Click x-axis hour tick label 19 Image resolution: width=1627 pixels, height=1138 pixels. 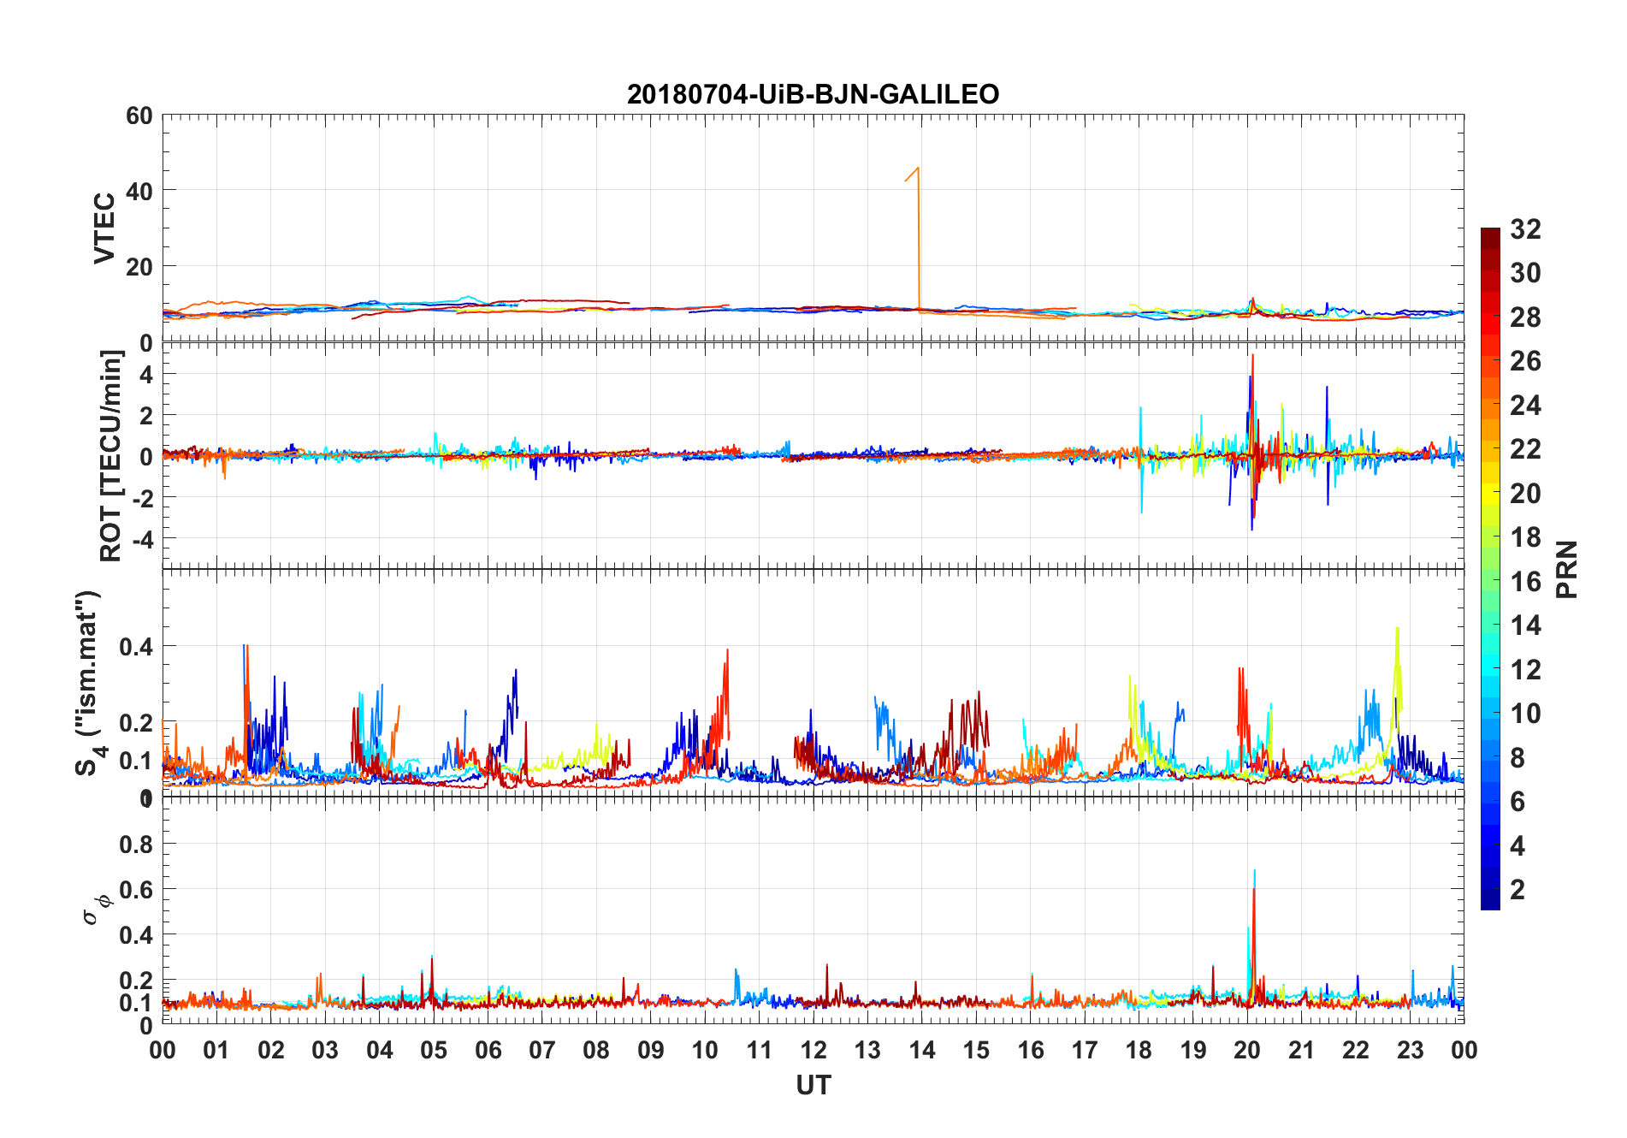click(x=1193, y=1050)
